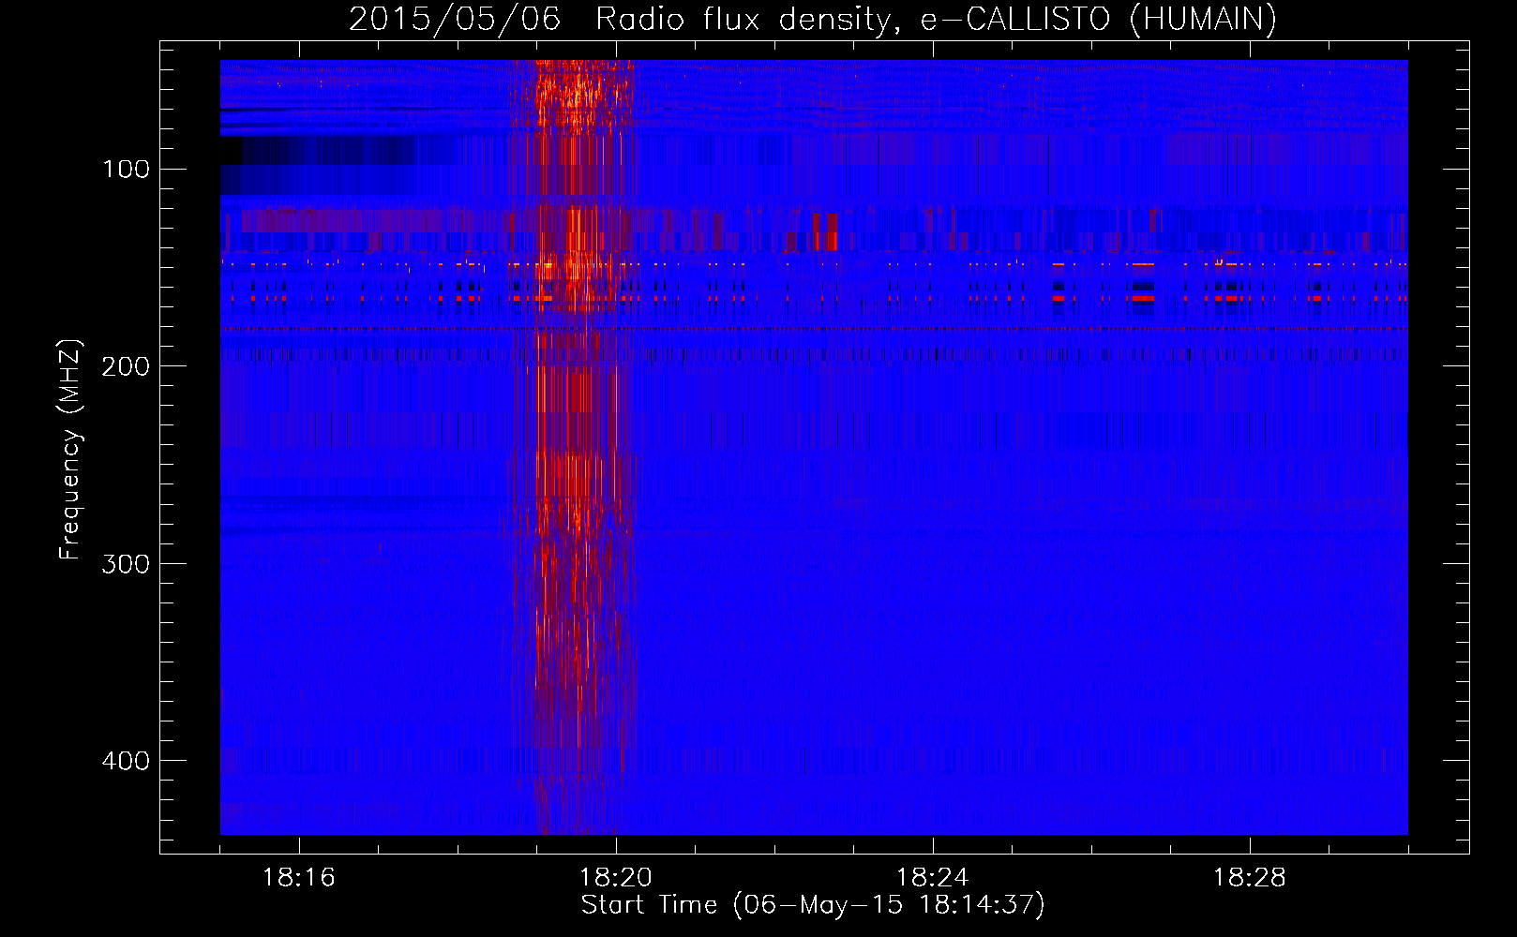
Task: Click the 18:20 time tick label
Action: point(616,878)
